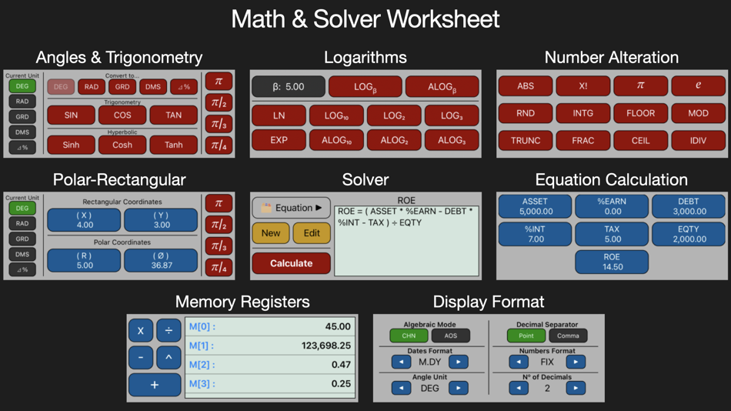
Task: Click π constant in Number Alteration
Action: point(640,86)
